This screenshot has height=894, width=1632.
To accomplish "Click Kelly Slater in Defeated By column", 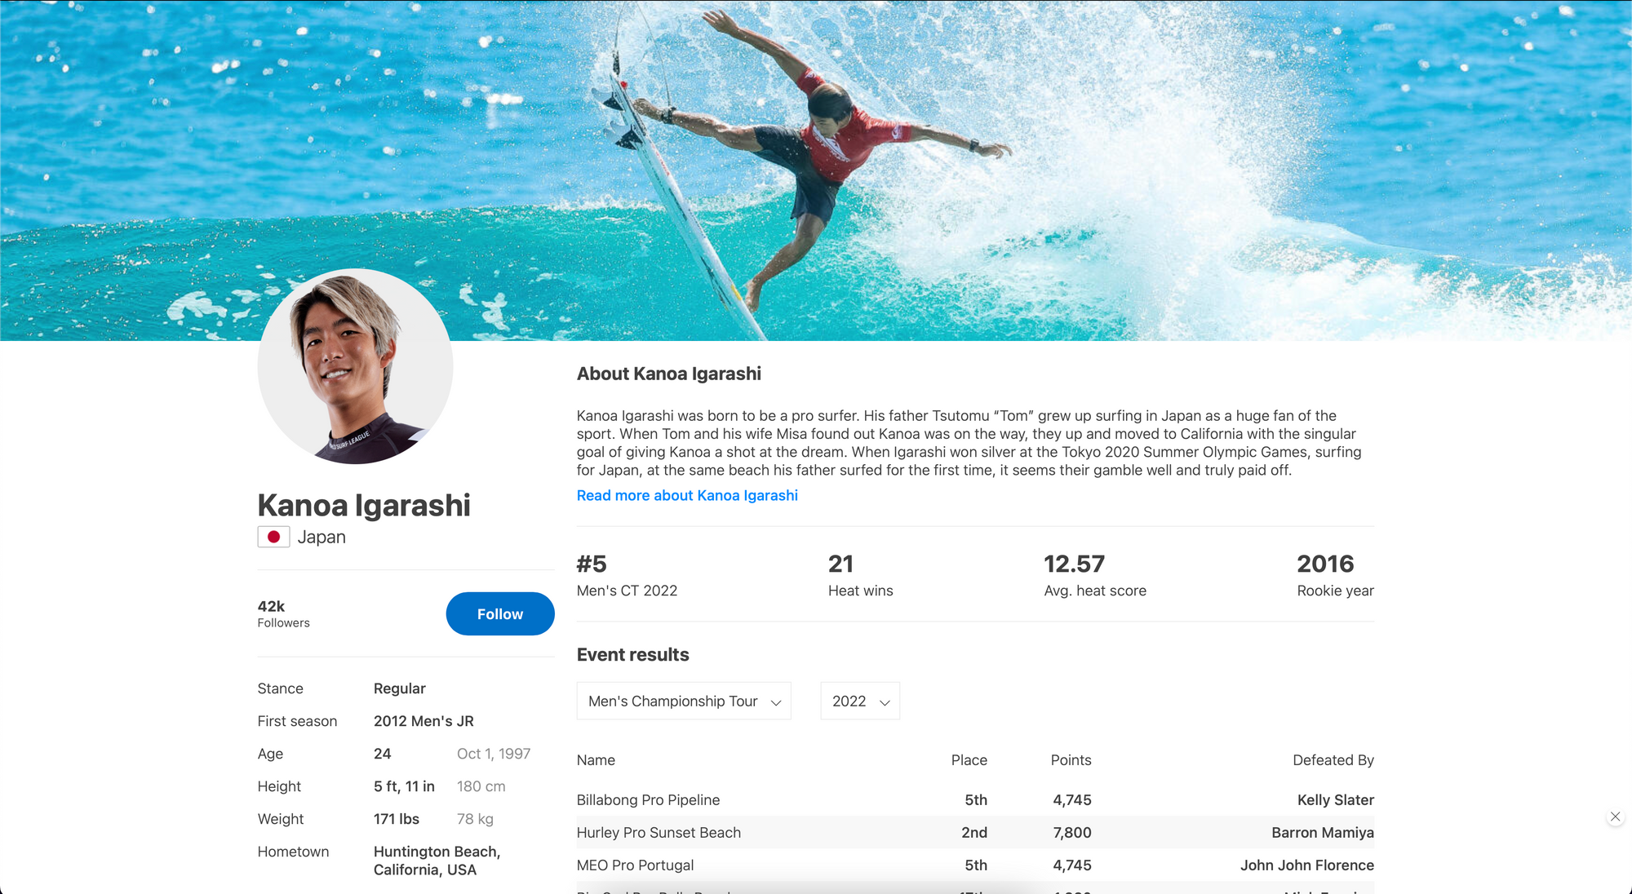I will pos(1335,800).
